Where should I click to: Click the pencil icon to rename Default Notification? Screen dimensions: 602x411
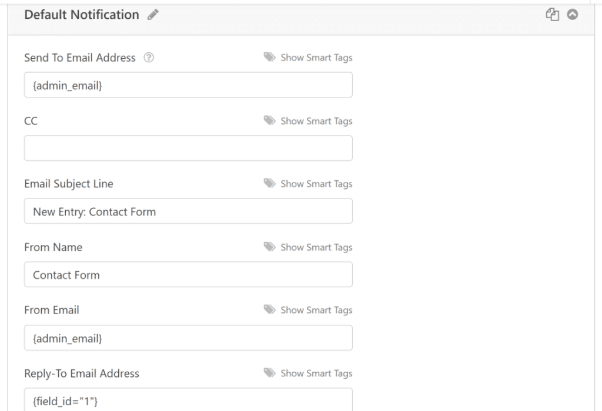click(x=153, y=15)
